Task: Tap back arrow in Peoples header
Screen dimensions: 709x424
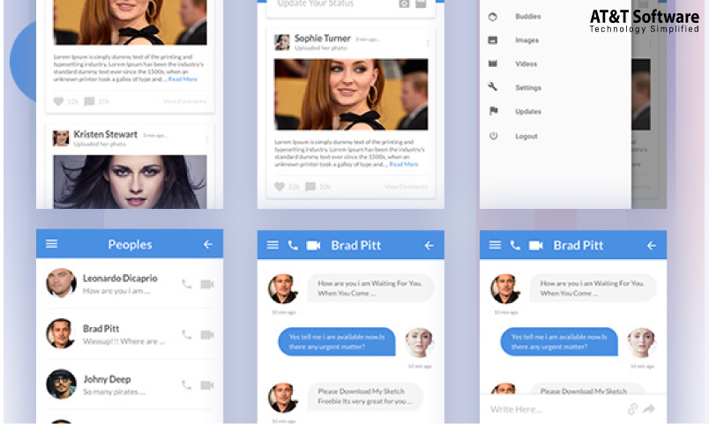Action: pyautogui.click(x=207, y=244)
